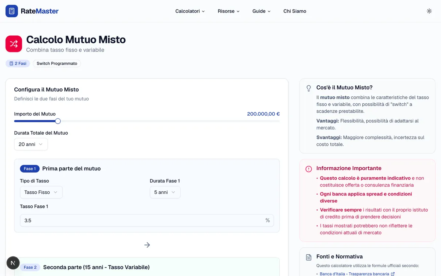Click the percent sign in the Tasso Fase 1 field
This screenshot has height=276, width=441.
(268, 220)
